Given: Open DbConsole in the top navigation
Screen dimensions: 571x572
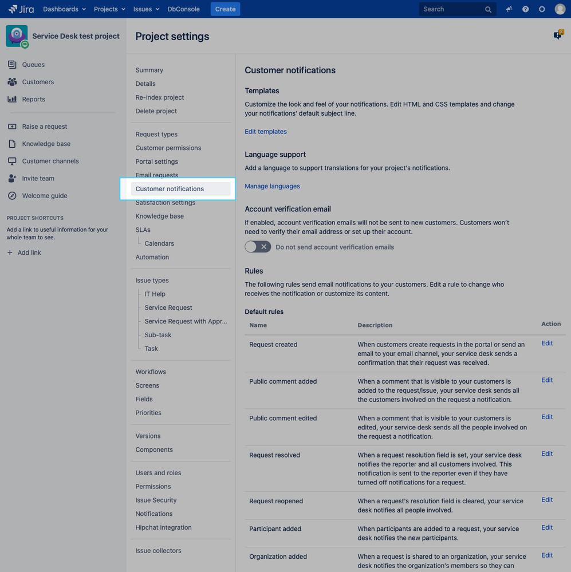Looking at the screenshot, I should coord(183,9).
